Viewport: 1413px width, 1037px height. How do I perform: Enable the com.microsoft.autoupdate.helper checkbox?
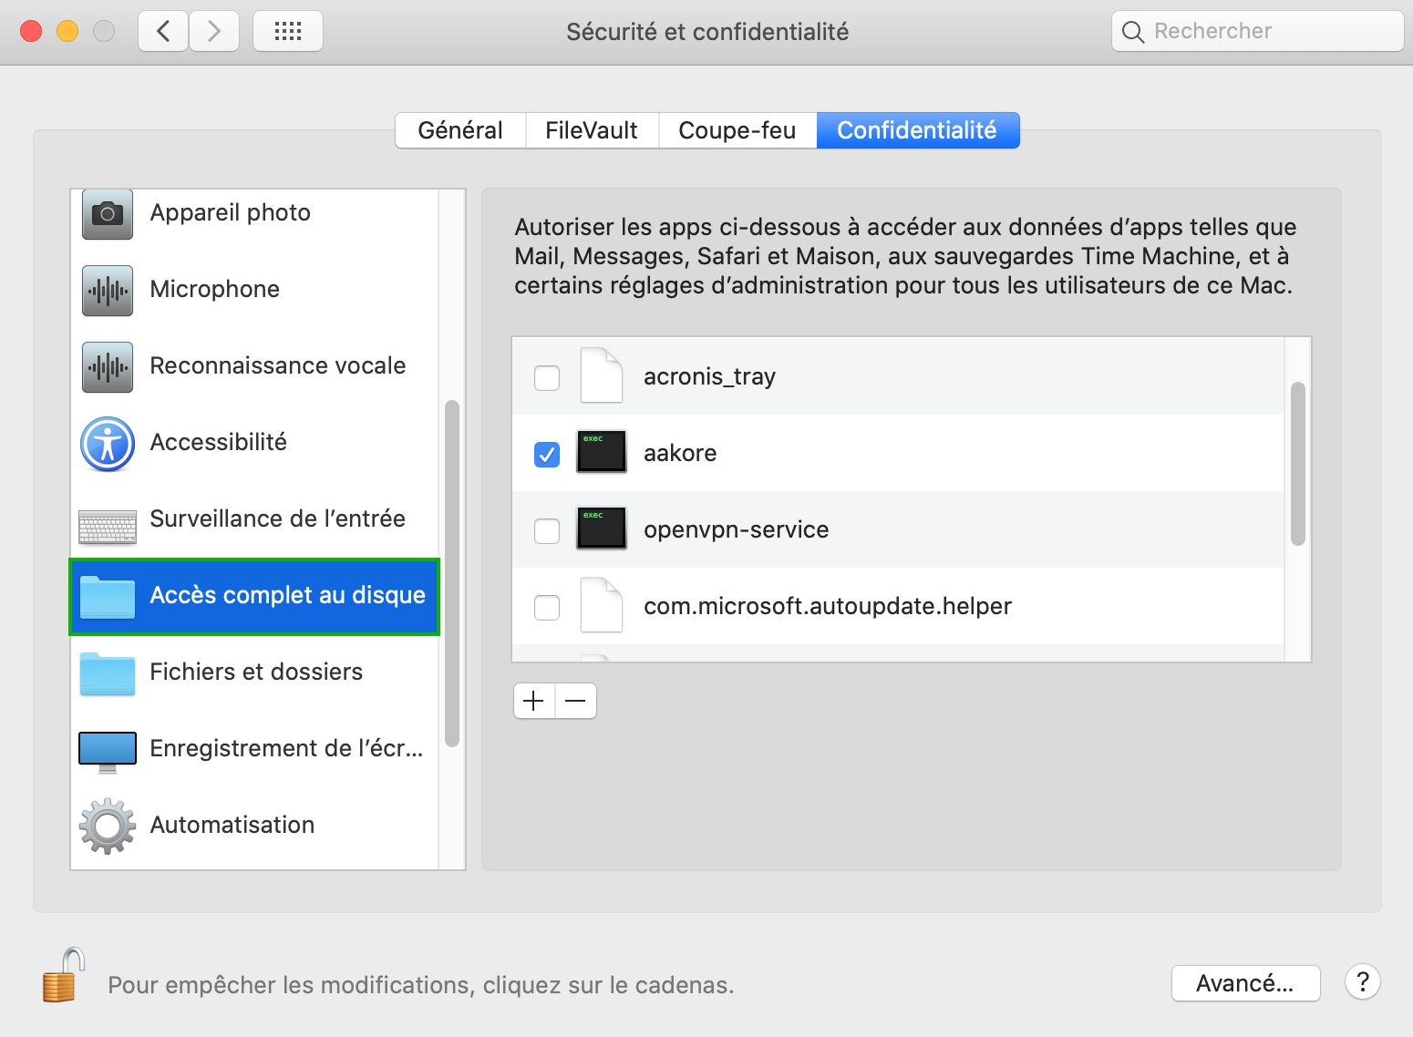547,607
